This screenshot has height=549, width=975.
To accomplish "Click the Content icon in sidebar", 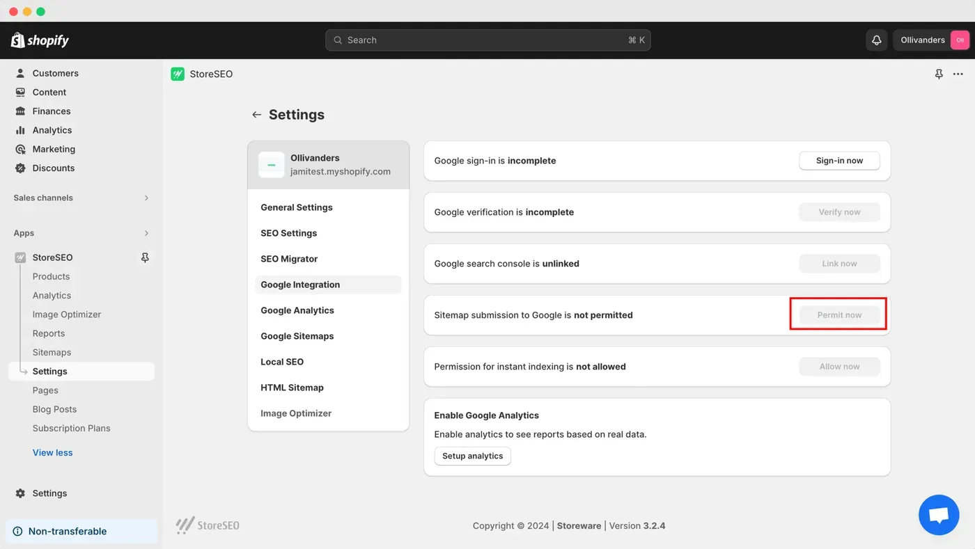I will pyautogui.click(x=20, y=92).
